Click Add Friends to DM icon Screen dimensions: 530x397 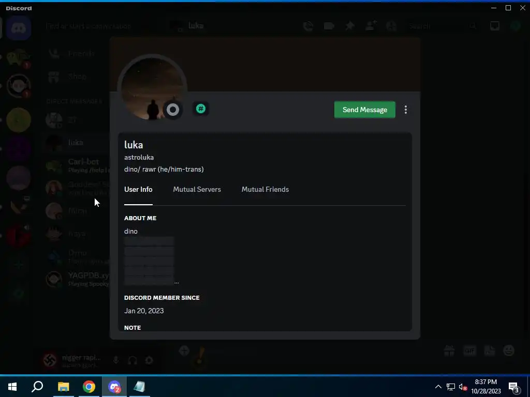click(371, 26)
